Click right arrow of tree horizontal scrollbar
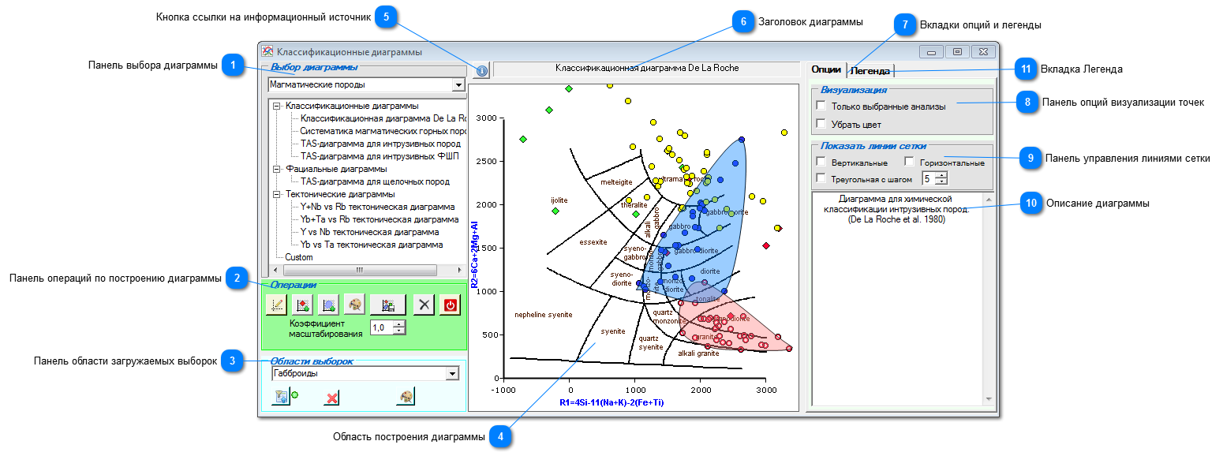Screen dimensions: 1223x456 pyautogui.click(x=460, y=270)
